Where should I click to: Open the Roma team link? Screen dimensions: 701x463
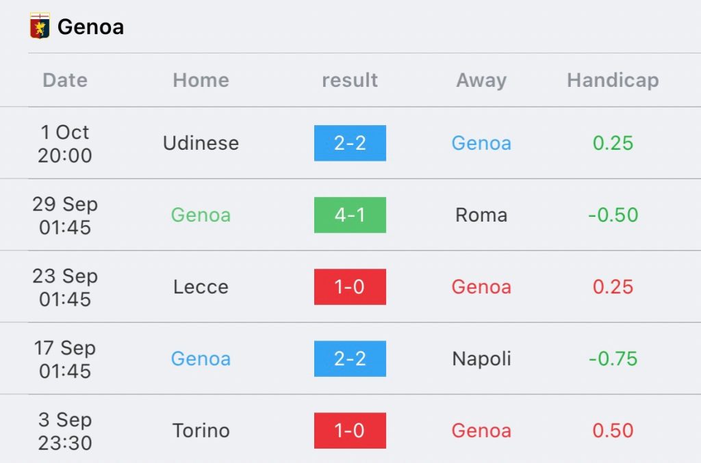(x=481, y=215)
